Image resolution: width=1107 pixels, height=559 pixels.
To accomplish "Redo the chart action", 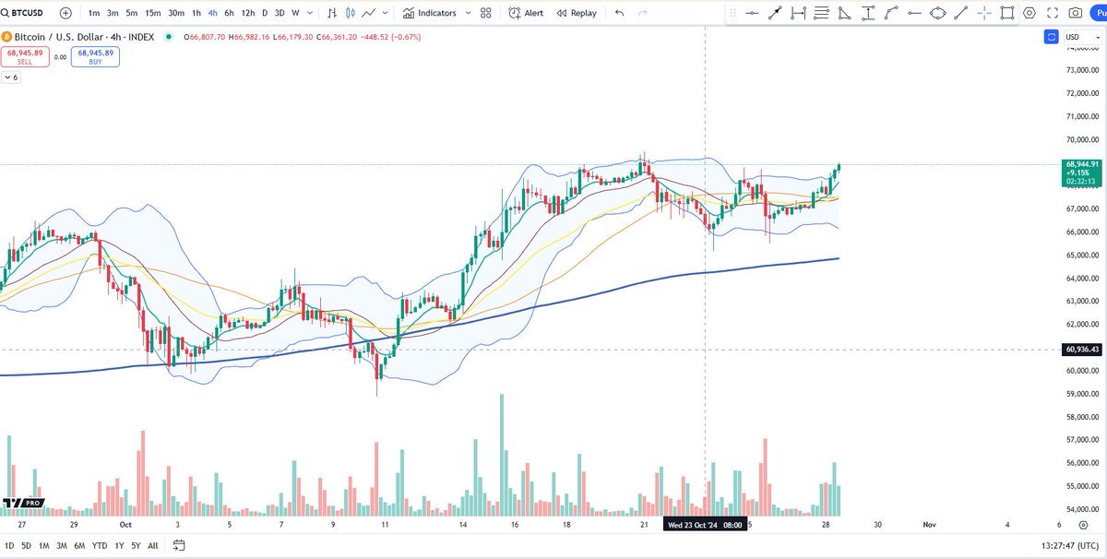I will tap(643, 14).
